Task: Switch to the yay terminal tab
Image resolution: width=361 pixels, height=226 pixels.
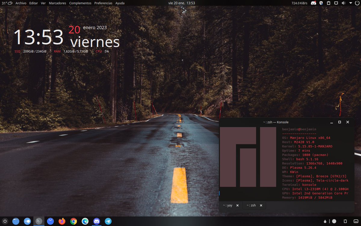Action: coord(228,205)
